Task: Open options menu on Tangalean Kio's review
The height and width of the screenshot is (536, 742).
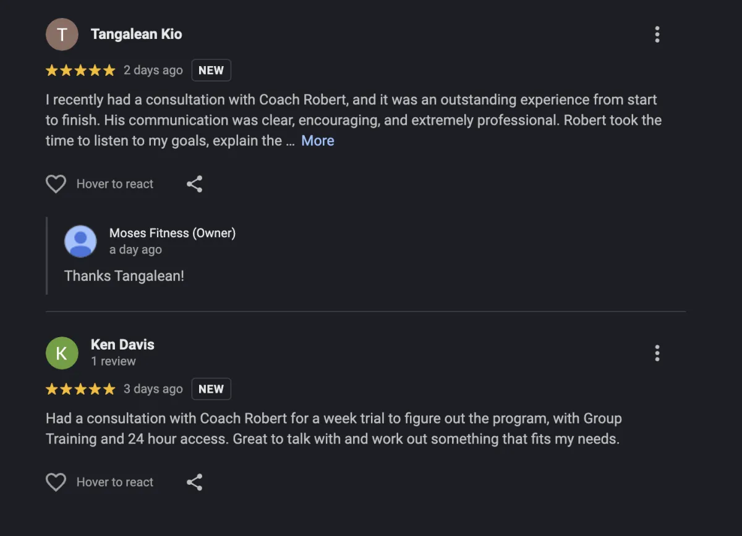Action: pyautogui.click(x=657, y=35)
